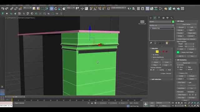Enable the Ignore Backfacing checkbox
The image size is (200, 112).
click(x=152, y=57)
